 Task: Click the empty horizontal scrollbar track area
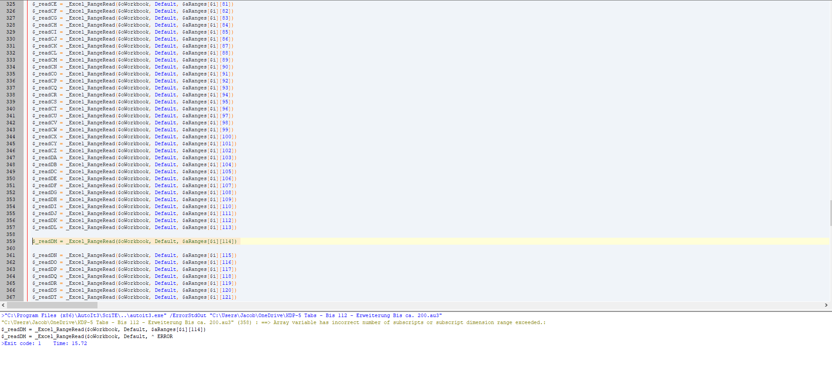(x=437, y=305)
